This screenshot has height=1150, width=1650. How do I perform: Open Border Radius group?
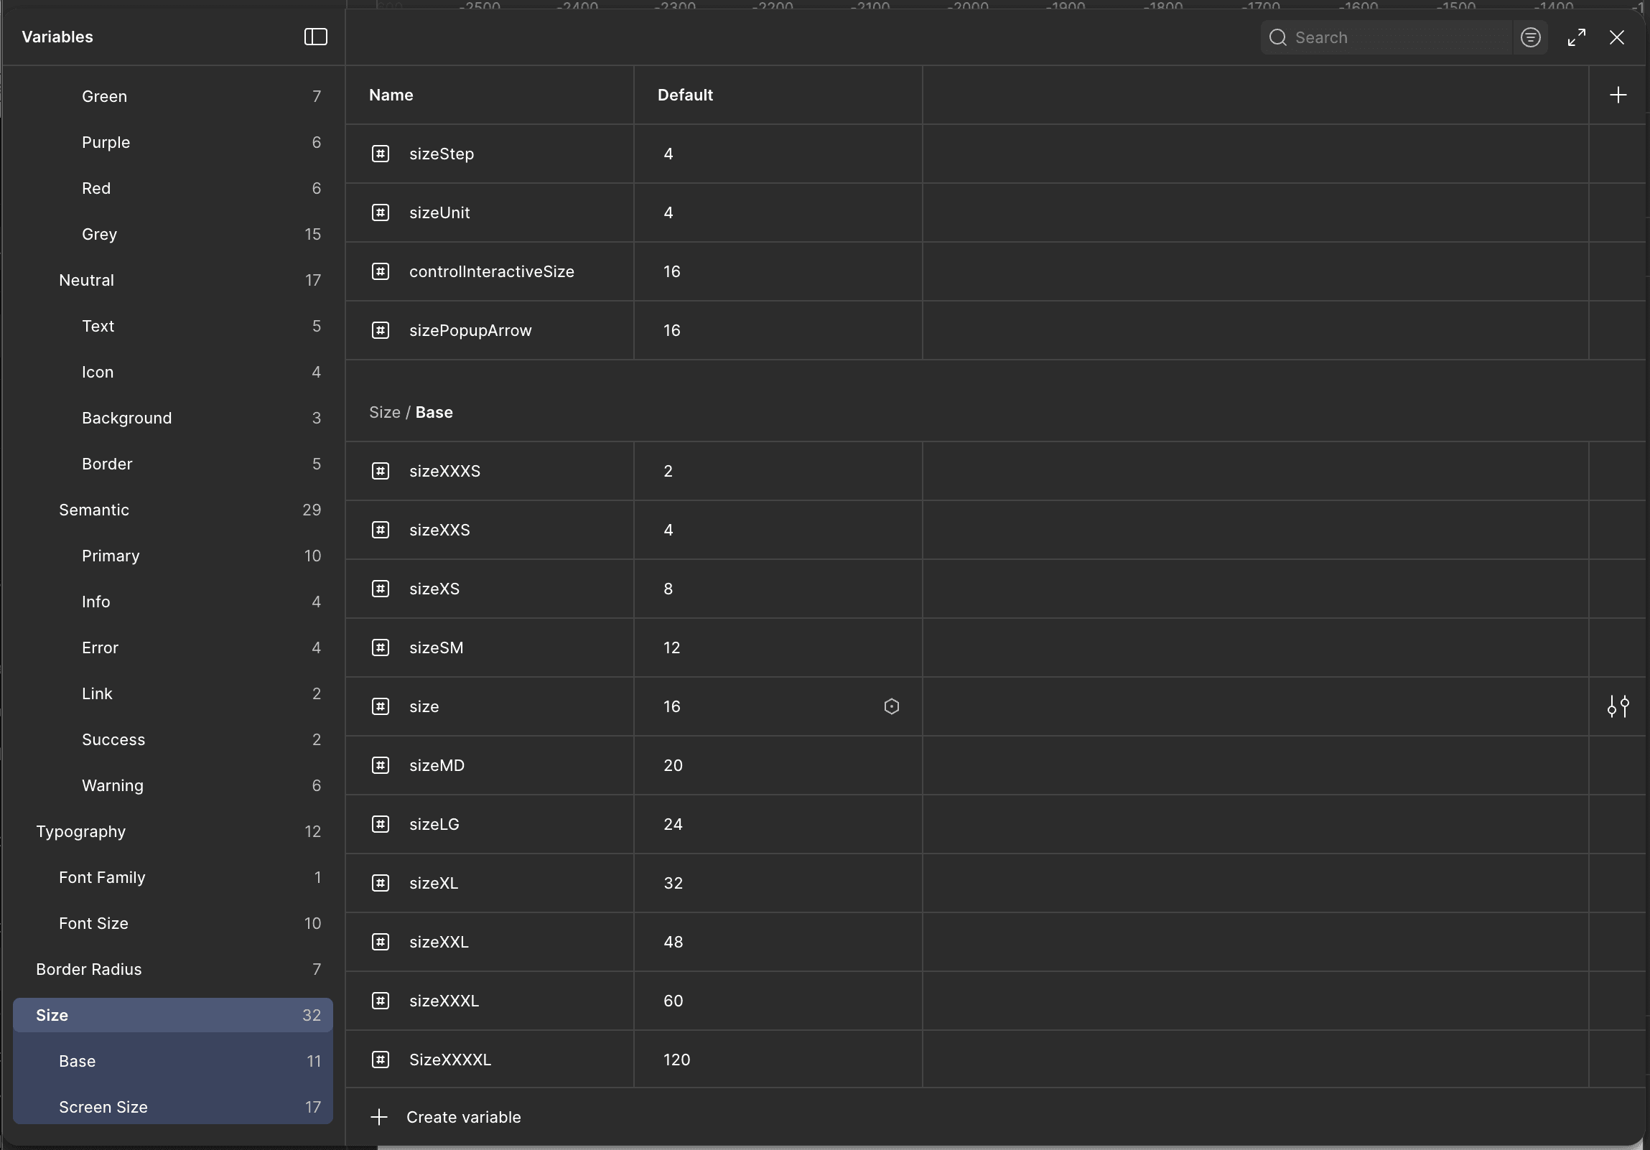click(x=89, y=969)
